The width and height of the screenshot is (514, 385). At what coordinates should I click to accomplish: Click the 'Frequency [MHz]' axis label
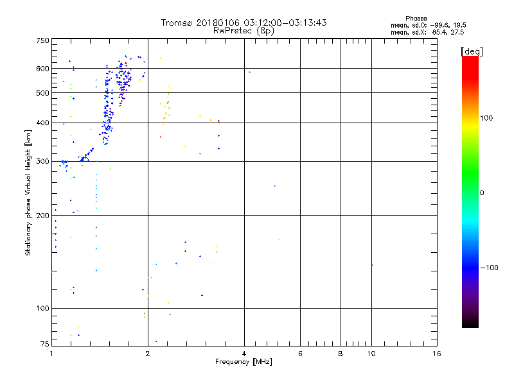244,362
